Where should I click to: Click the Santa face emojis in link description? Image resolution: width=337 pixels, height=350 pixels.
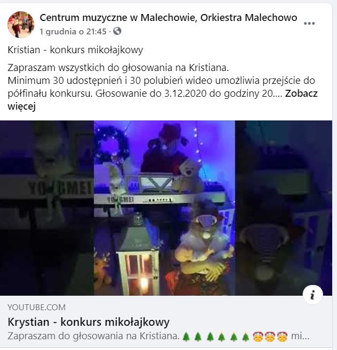point(270,337)
